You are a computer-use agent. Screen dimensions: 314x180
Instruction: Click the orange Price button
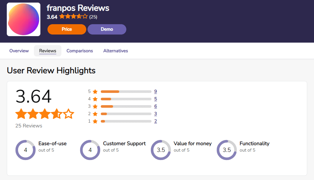(67, 29)
